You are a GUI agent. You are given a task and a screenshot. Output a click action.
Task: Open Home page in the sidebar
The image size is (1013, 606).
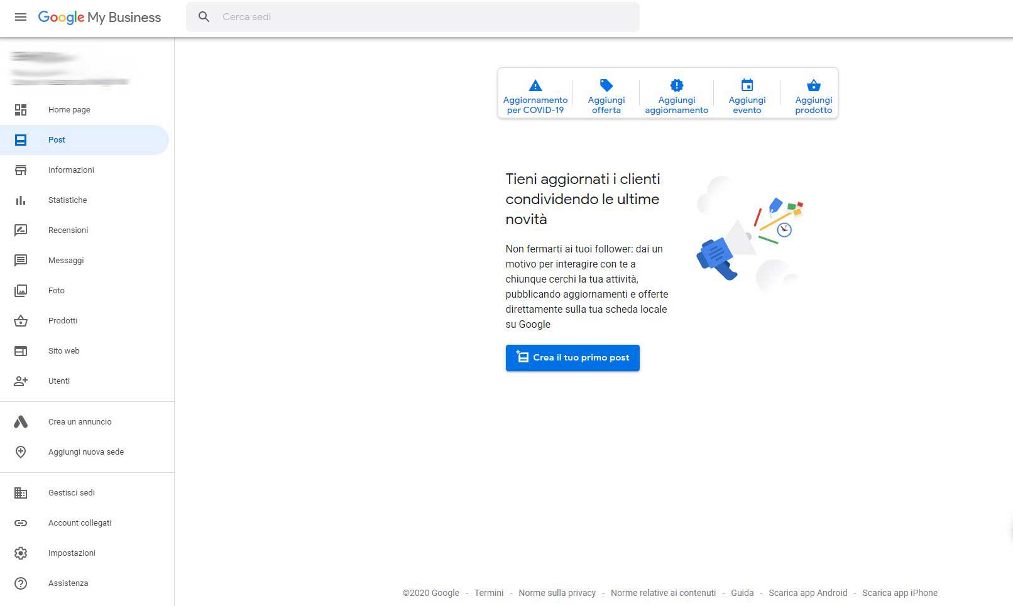(69, 110)
